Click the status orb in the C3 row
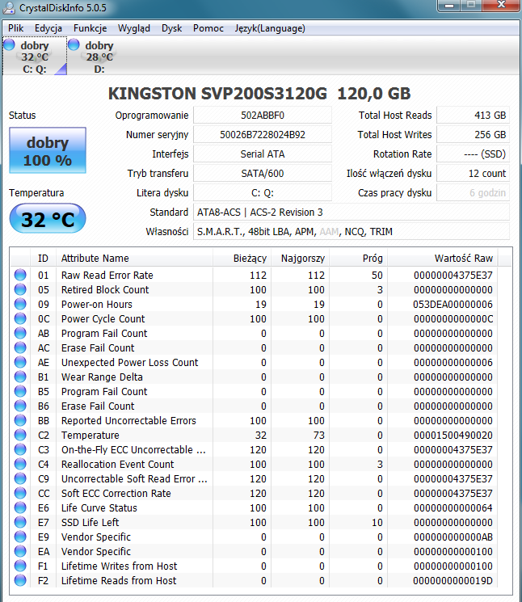The image size is (522, 602). (20, 449)
